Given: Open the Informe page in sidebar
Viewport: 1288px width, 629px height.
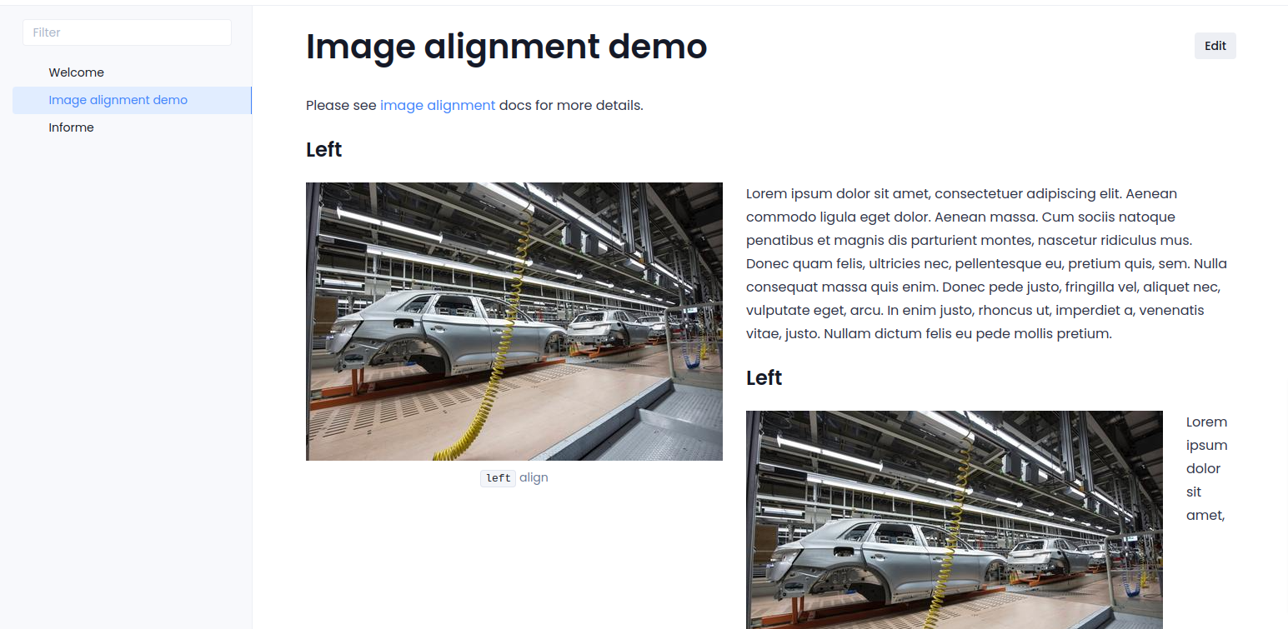Looking at the screenshot, I should [x=71, y=127].
